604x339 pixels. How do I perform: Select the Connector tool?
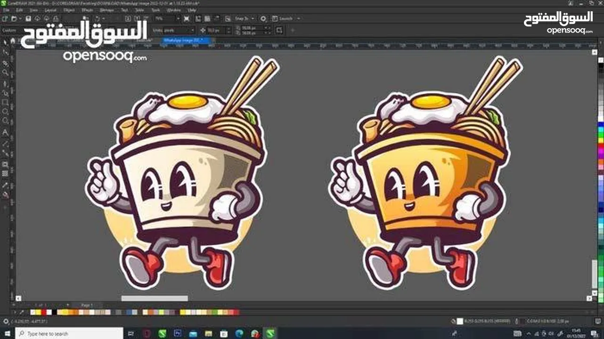tap(5, 153)
